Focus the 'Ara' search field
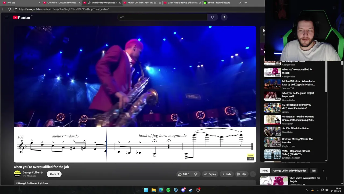 tap(162, 17)
